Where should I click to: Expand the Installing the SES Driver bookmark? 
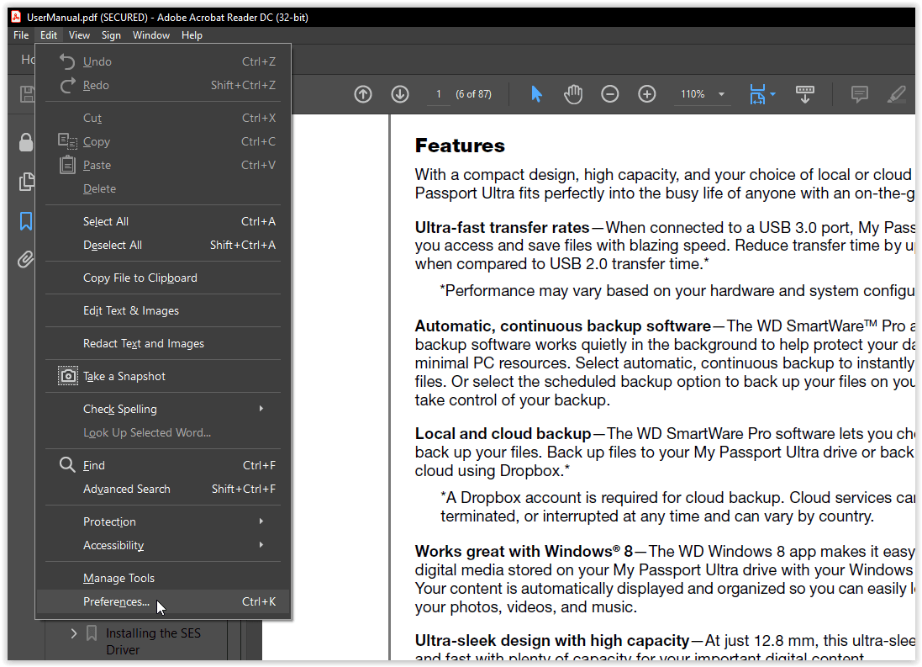(x=72, y=633)
